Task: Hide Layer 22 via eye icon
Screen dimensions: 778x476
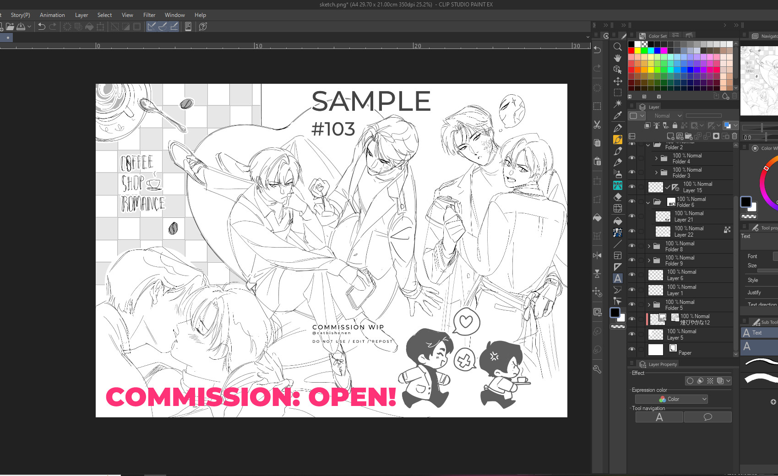Action: [x=632, y=231]
